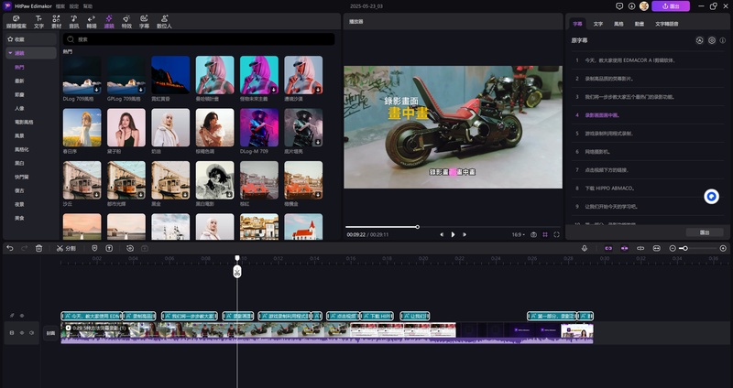Open the 幫助 help menu

coord(87,6)
